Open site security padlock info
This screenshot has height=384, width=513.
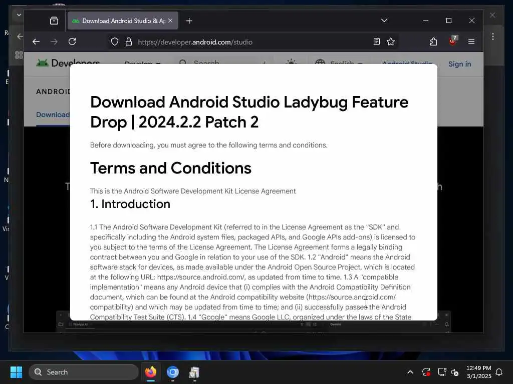[x=129, y=42]
